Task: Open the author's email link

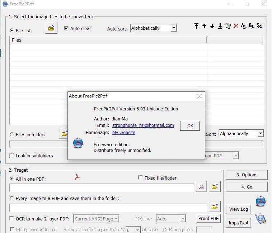Action: [143, 125]
